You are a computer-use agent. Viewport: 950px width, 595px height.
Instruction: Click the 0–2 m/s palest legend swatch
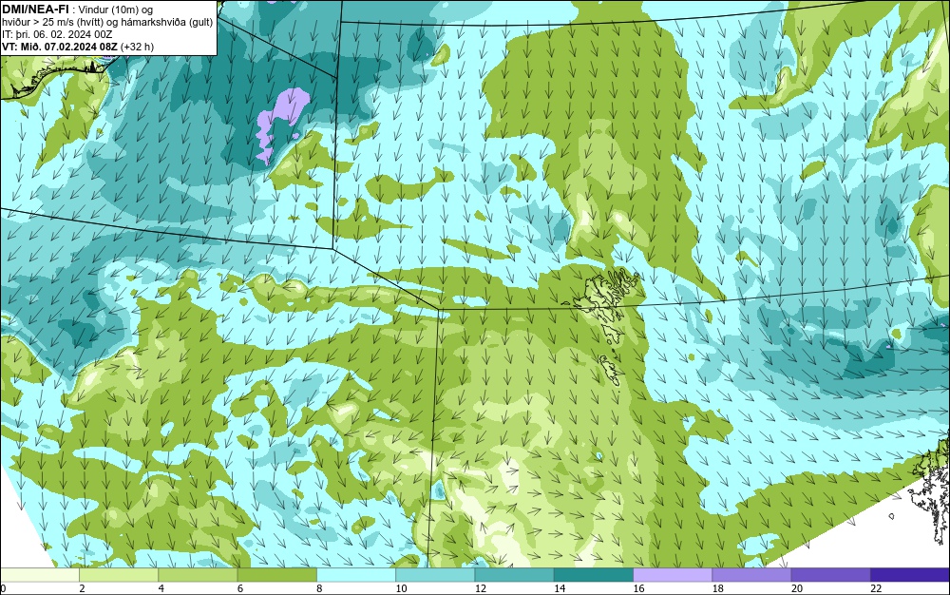pos(39,575)
